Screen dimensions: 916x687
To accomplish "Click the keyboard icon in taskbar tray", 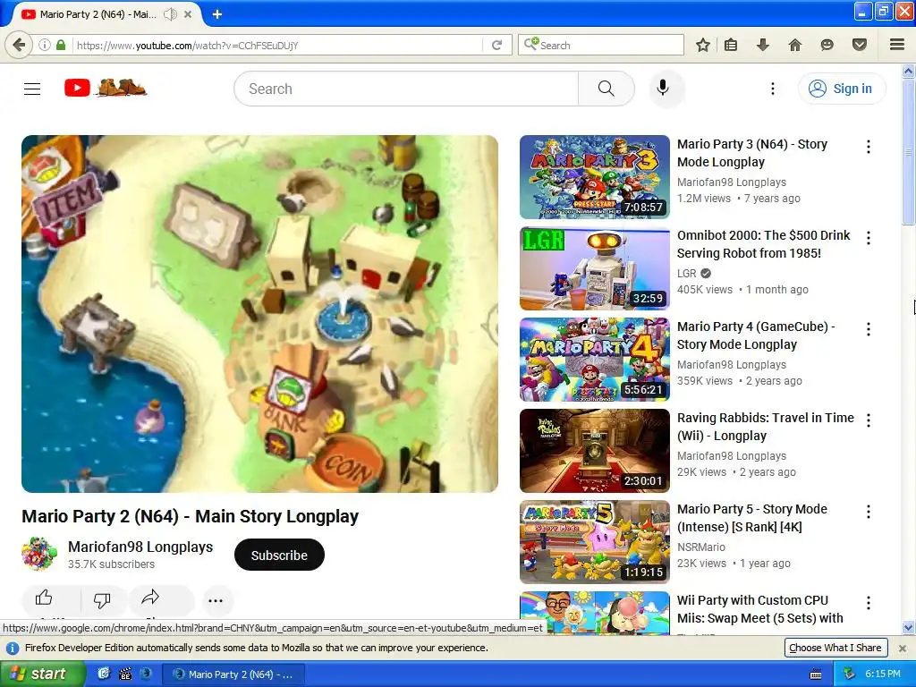I will click(x=816, y=674).
